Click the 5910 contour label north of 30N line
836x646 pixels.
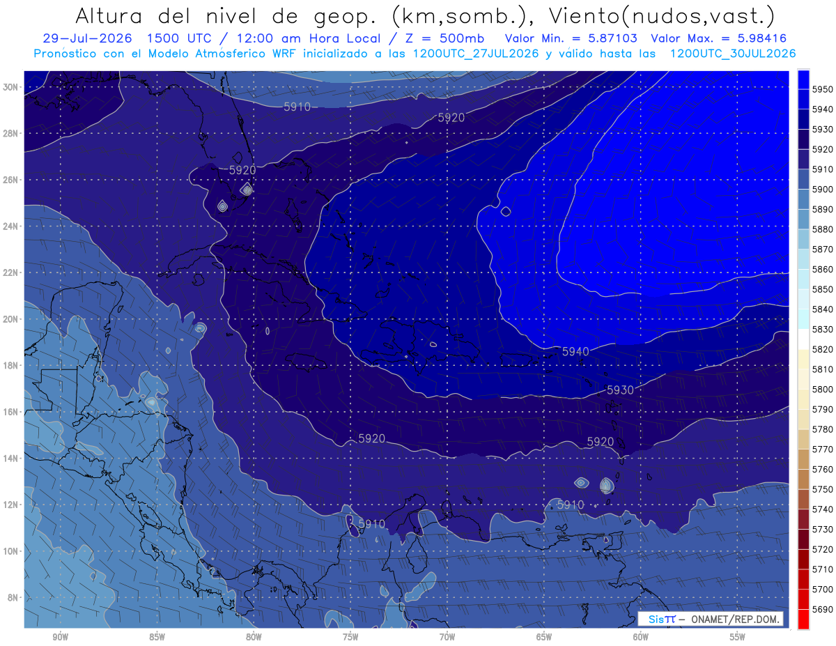click(297, 107)
